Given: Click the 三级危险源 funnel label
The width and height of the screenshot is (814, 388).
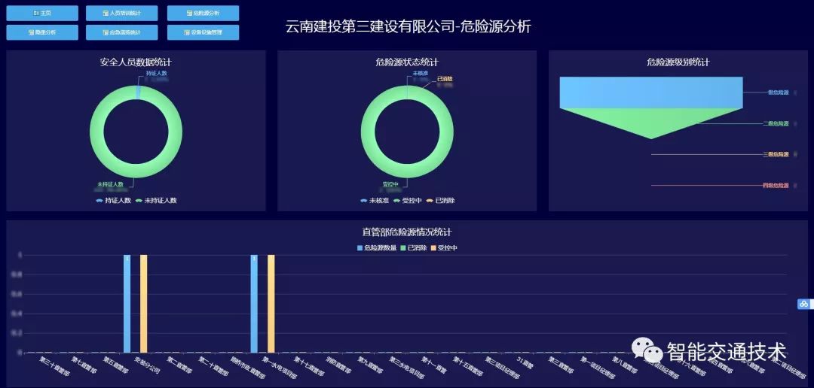Looking at the screenshot, I should click(x=776, y=154).
